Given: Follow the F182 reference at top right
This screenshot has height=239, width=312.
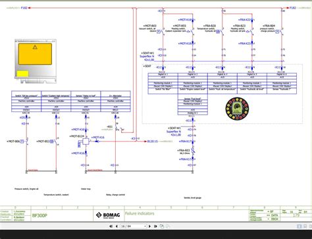Looking at the screenshot, I should (293, 8).
